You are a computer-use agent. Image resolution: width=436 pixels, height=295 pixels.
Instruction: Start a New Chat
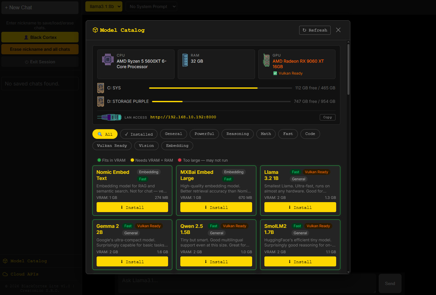coord(40,7)
